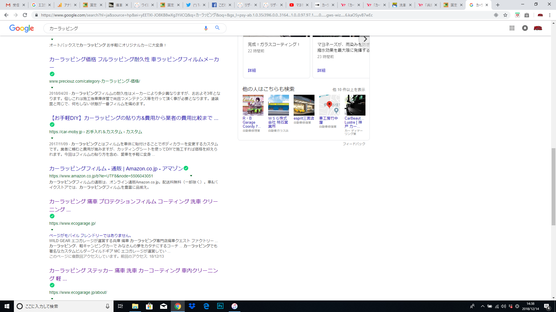Expand dropdown arrow next to amazon.co.jp URL
The height and width of the screenshot is (312, 556).
pos(191,176)
